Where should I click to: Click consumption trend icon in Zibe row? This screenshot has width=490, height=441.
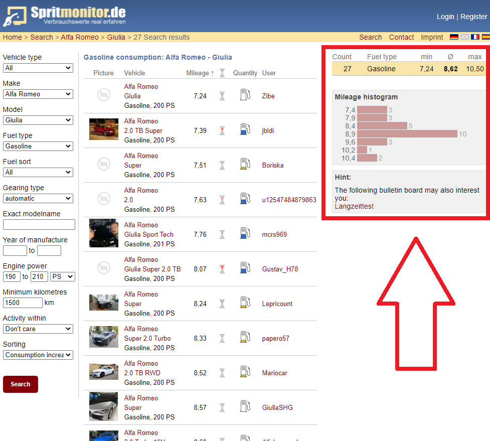pos(222,96)
